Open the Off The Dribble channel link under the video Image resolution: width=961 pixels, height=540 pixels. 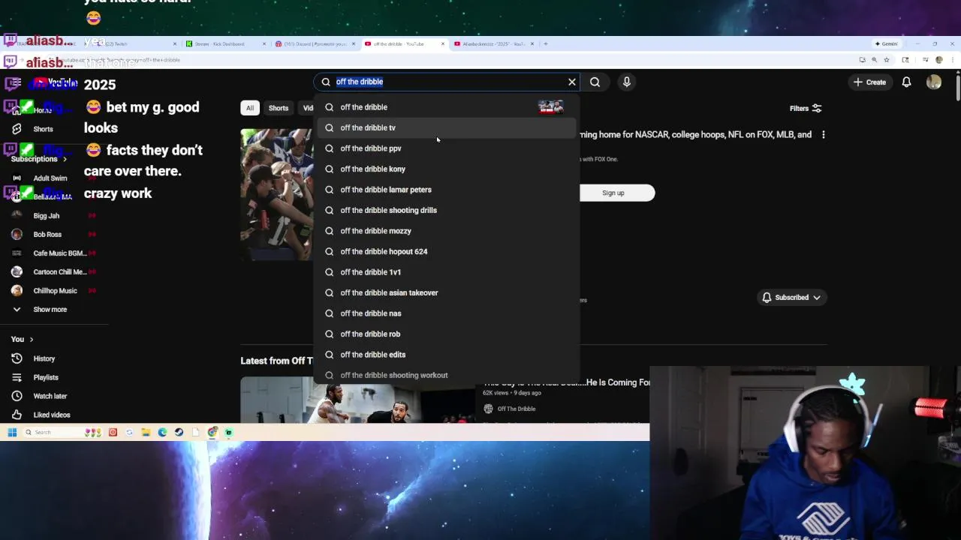[x=516, y=409]
